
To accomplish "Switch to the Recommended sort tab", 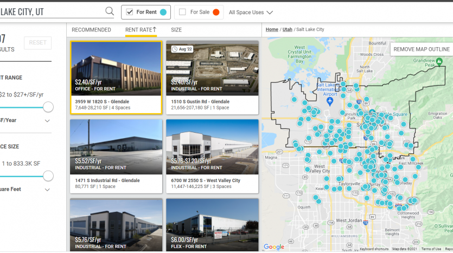I will click(x=91, y=30).
